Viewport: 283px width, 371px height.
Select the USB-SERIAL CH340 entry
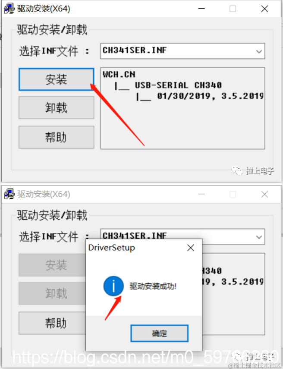coord(178,85)
